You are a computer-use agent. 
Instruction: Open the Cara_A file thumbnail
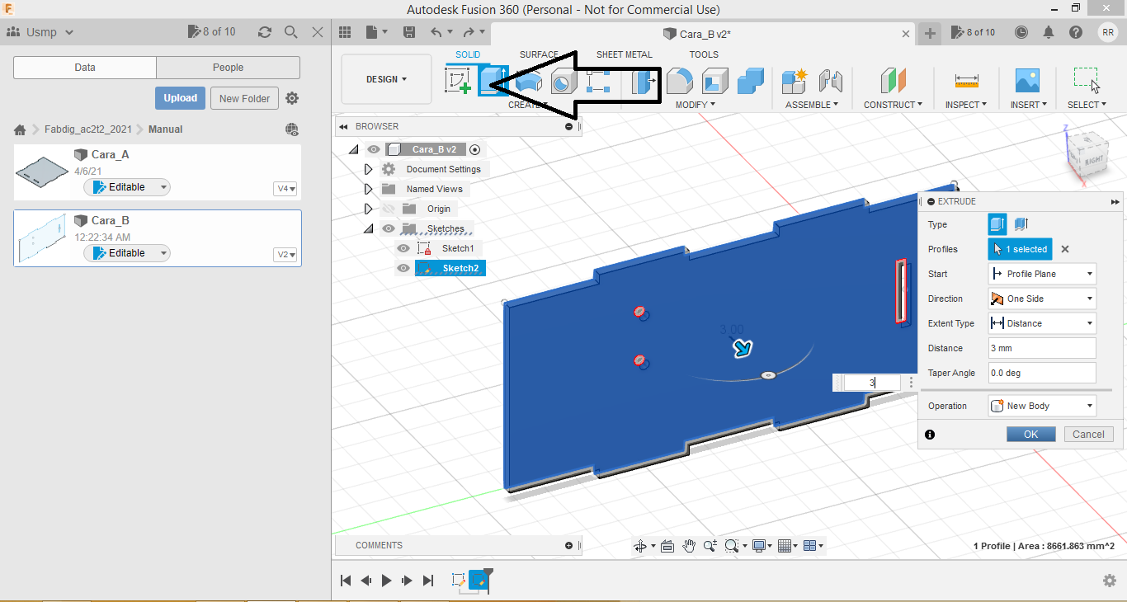coord(42,171)
